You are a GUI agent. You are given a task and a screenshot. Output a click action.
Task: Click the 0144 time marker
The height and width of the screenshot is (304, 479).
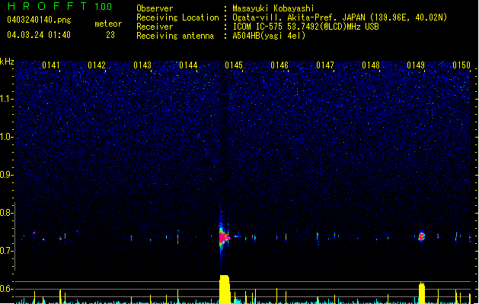188,65
